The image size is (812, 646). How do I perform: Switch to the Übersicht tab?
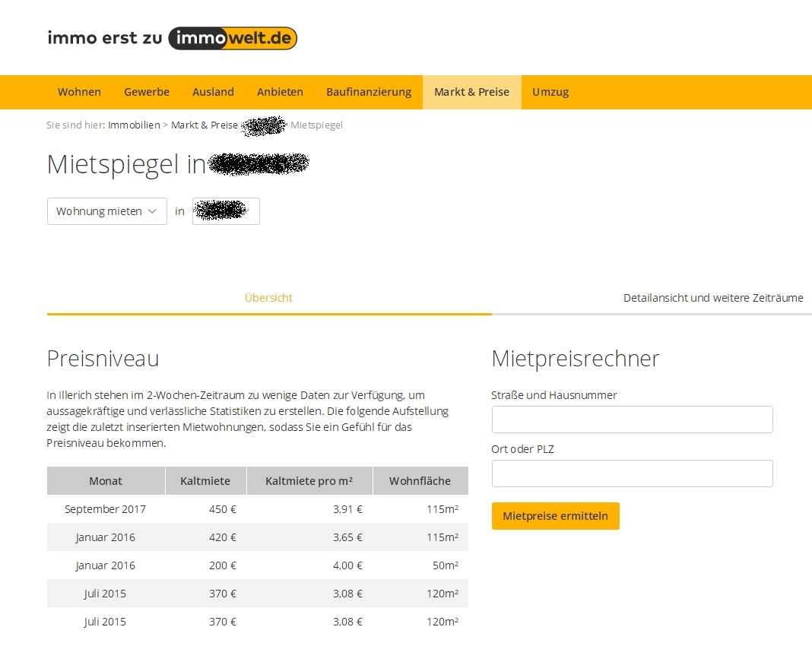tap(268, 298)
